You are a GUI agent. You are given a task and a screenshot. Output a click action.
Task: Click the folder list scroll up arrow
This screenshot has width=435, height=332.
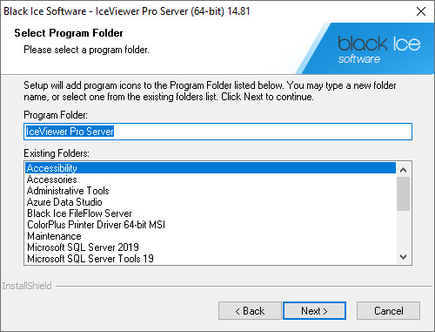click(403, 170)
